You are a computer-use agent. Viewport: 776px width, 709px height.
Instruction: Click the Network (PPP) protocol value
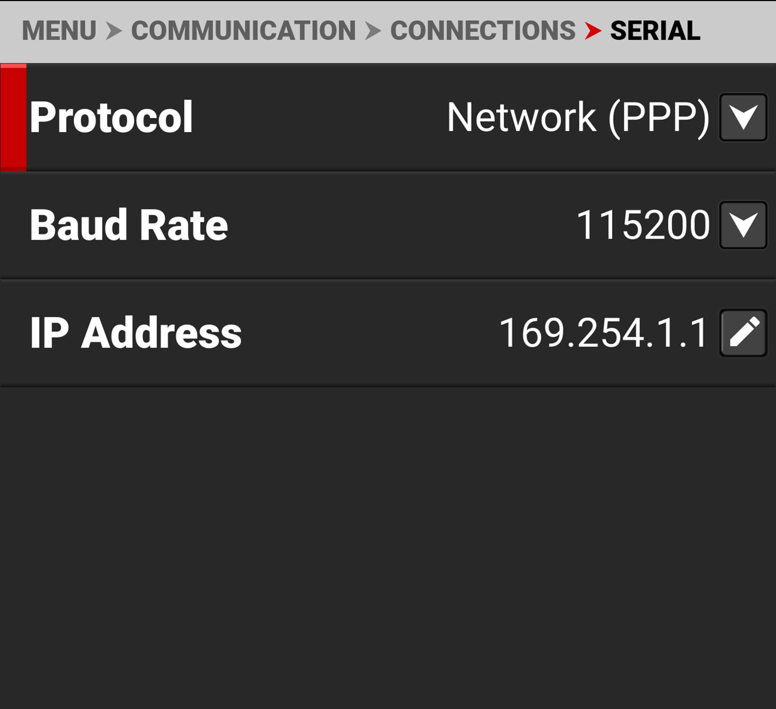pos(578,117)
